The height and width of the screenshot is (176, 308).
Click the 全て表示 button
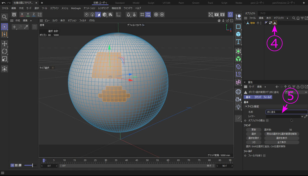[281, 142]
